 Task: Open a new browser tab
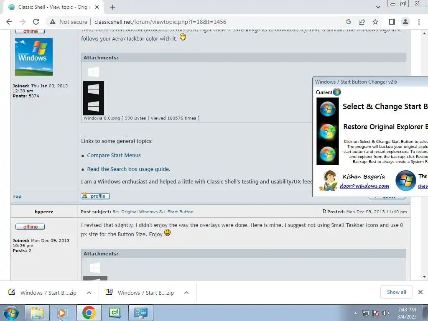(x=113, y=7)
